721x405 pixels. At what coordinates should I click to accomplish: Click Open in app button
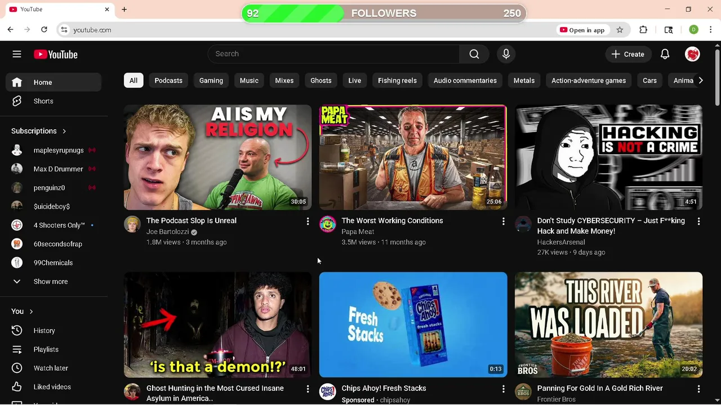click(582, 30)
